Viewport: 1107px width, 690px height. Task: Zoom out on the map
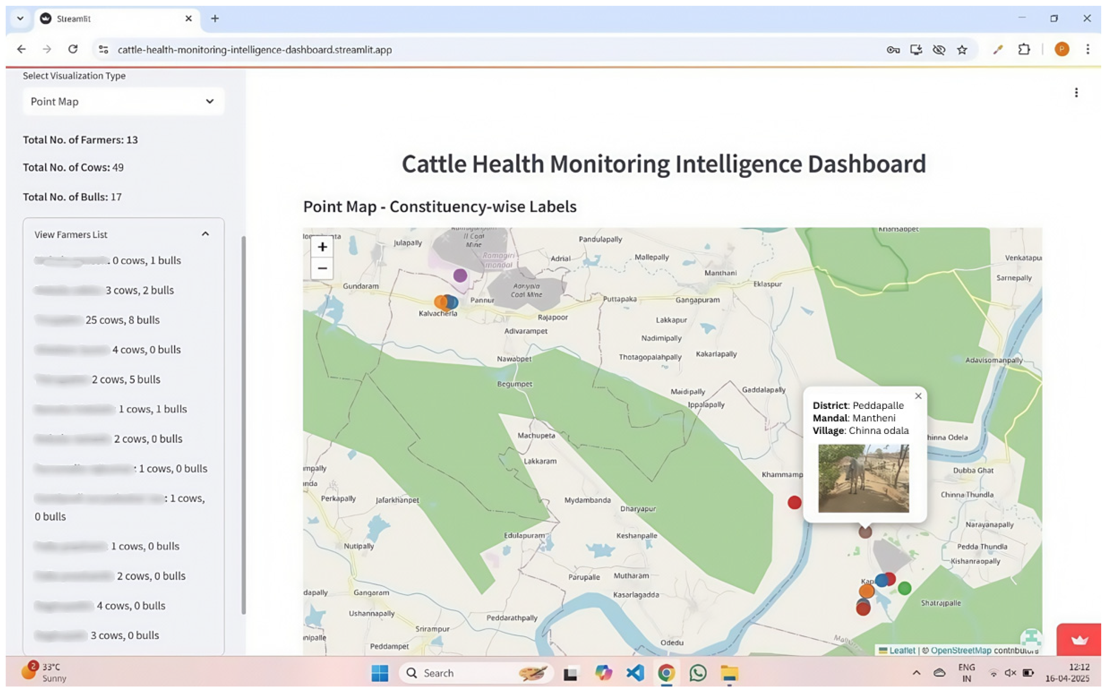(322, 268)
